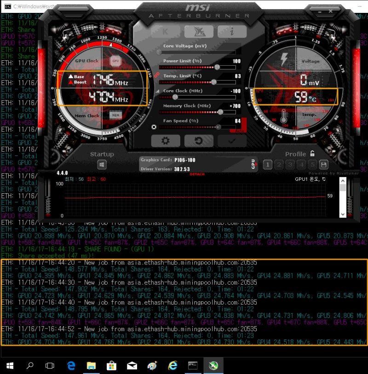Click Fan Speed value 84
Viewport: 368px width, 374px height.
tap(237, 121)
